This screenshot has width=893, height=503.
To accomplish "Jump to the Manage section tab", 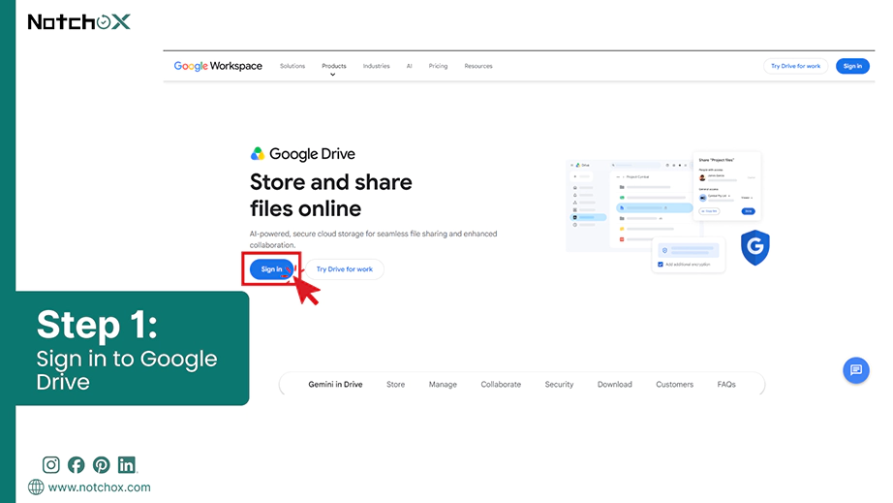I will click(443, 385).
